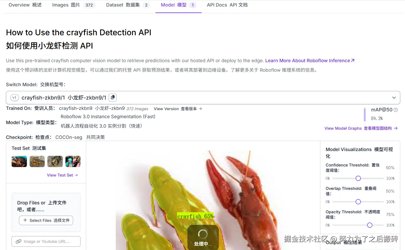The height and width of the screenshot is (250, 405).
Task: Focus the Image or Youtube URL field
Action: point(46,241)
